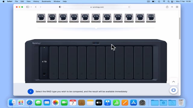
Task: Open Launchpad from the Dock
Action: pos(21,103)
